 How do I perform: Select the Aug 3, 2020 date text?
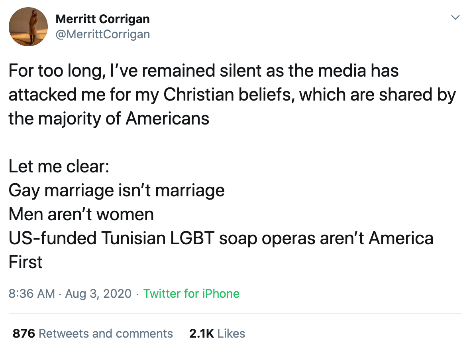pos(98,293)
